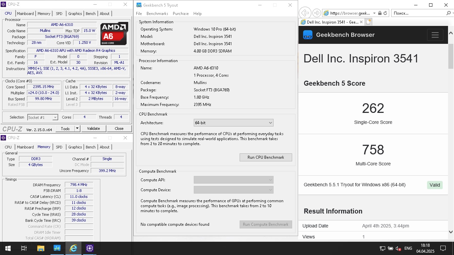Open the notification center icon
Screen dimensions: 454x255
pyautogui.click(x=443, y=248)
